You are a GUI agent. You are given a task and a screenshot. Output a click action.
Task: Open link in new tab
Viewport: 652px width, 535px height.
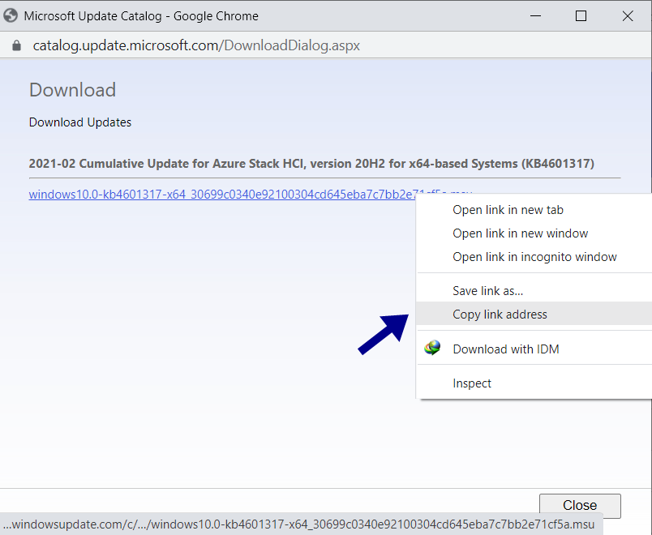(508, 209)
